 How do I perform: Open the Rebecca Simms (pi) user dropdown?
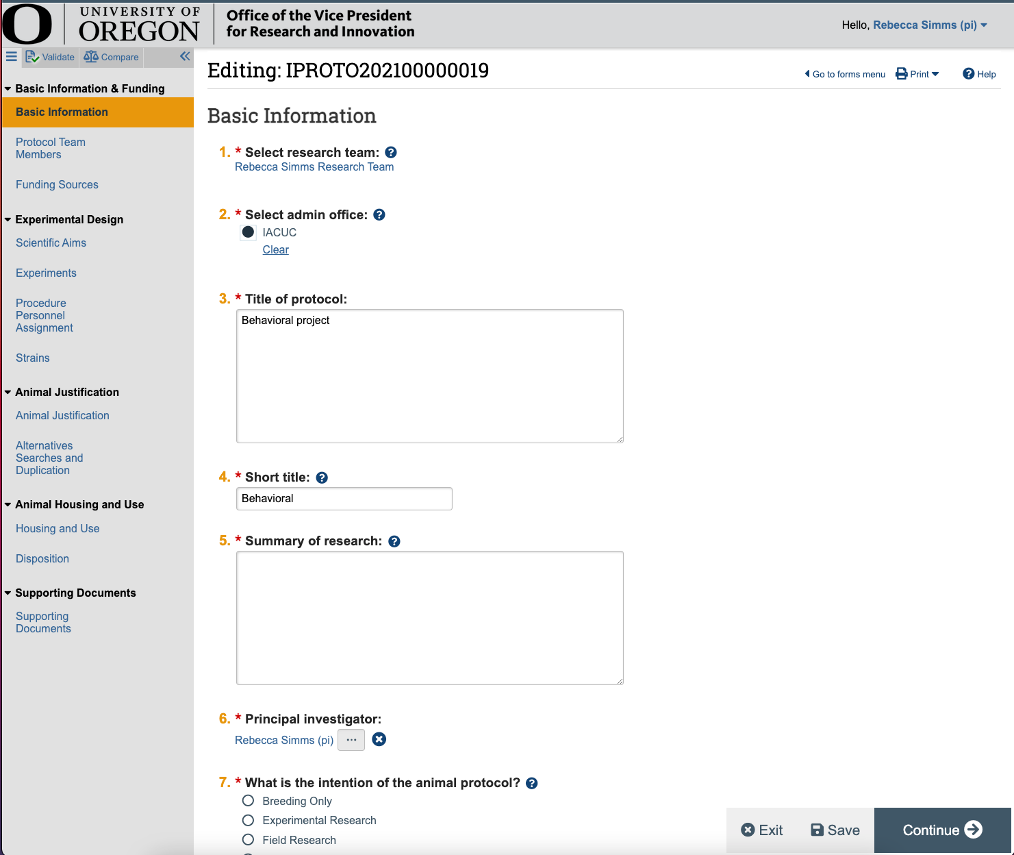[930, 25]
